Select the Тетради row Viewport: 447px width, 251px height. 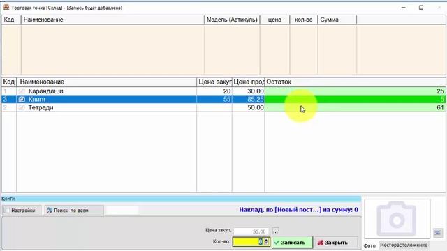223,107
